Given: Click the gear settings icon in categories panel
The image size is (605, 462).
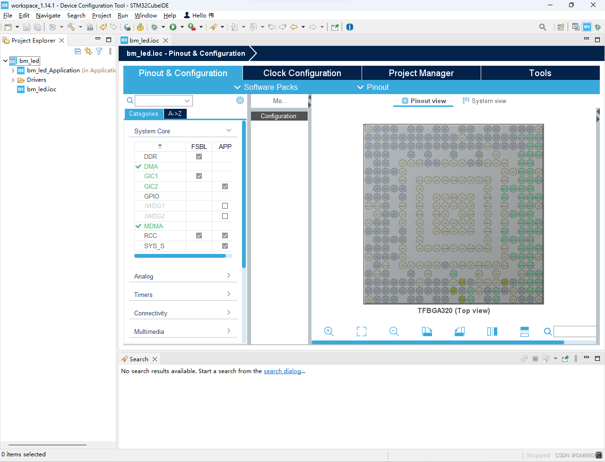Looking at the screenshot, I should [240, 100].
